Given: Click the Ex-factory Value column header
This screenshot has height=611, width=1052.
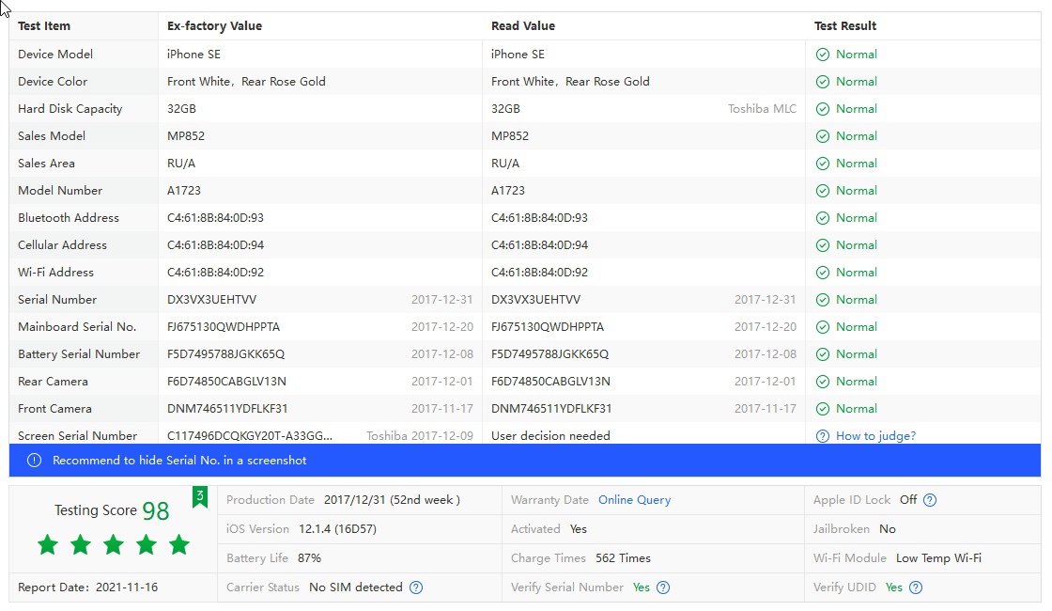Looking at the screenshot, I should point(215,26).
